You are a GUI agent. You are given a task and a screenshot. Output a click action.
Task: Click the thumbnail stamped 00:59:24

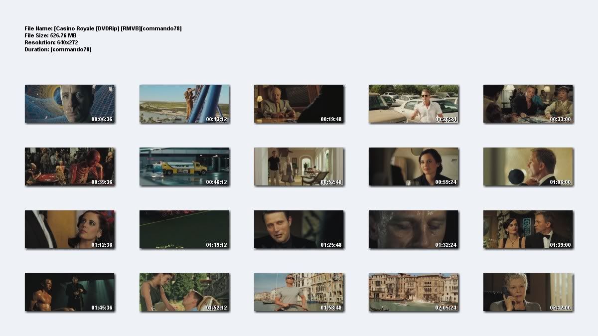click(414, 167)
